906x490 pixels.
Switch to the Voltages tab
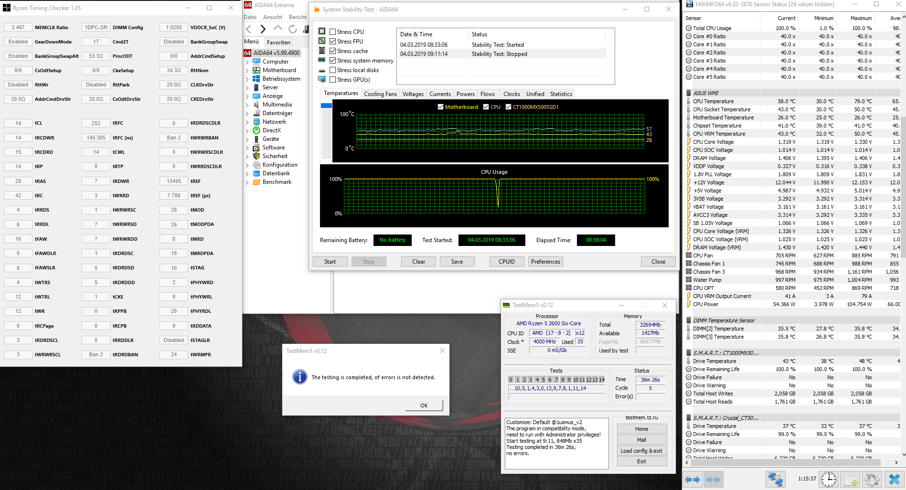pos(413,94)
